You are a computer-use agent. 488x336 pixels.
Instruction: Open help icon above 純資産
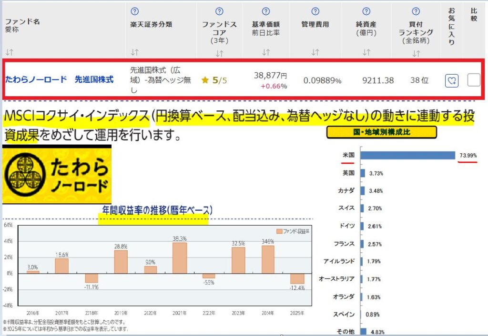366,11
